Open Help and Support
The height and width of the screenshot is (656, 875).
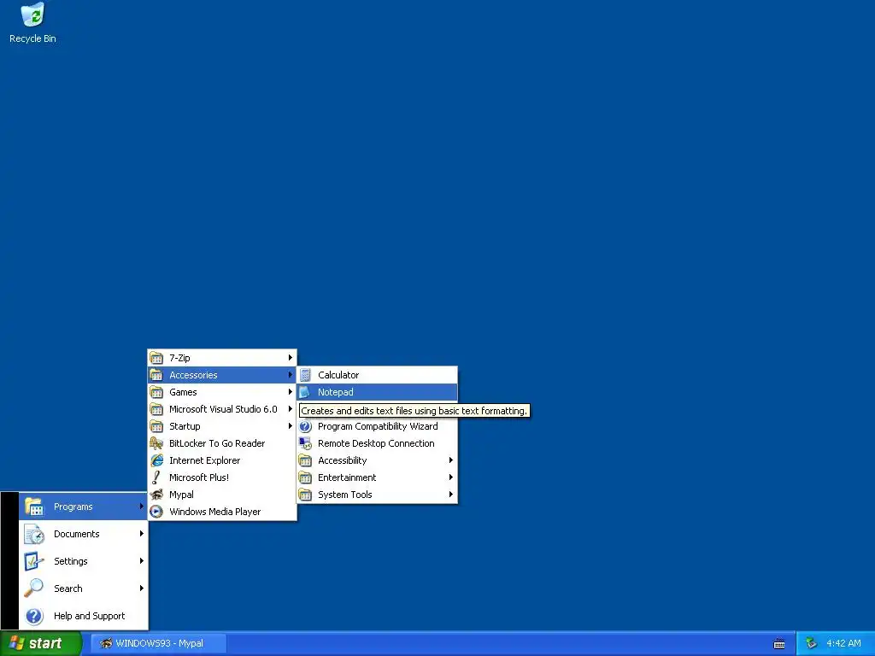point(83,616)
